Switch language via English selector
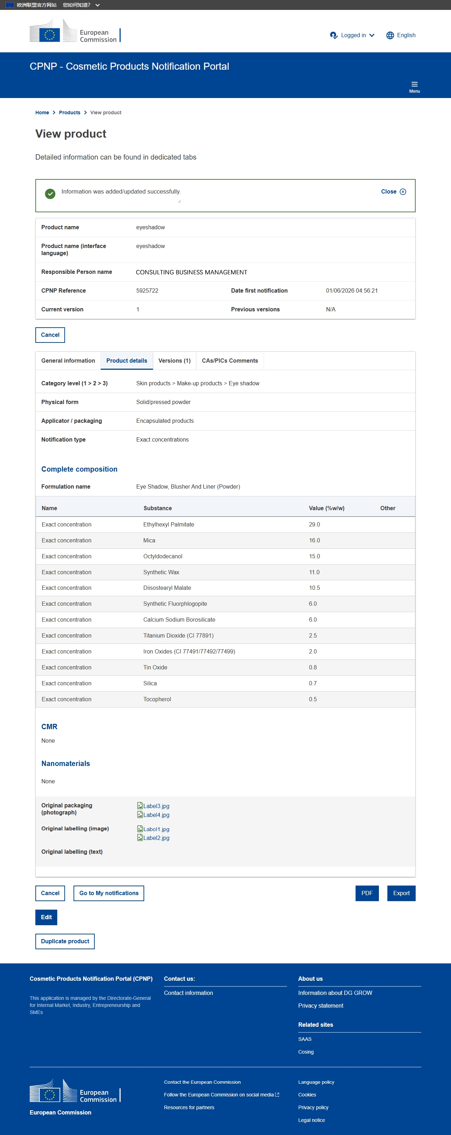The width and height of the screenshot is (451, 1135). (x=401, y=35)
